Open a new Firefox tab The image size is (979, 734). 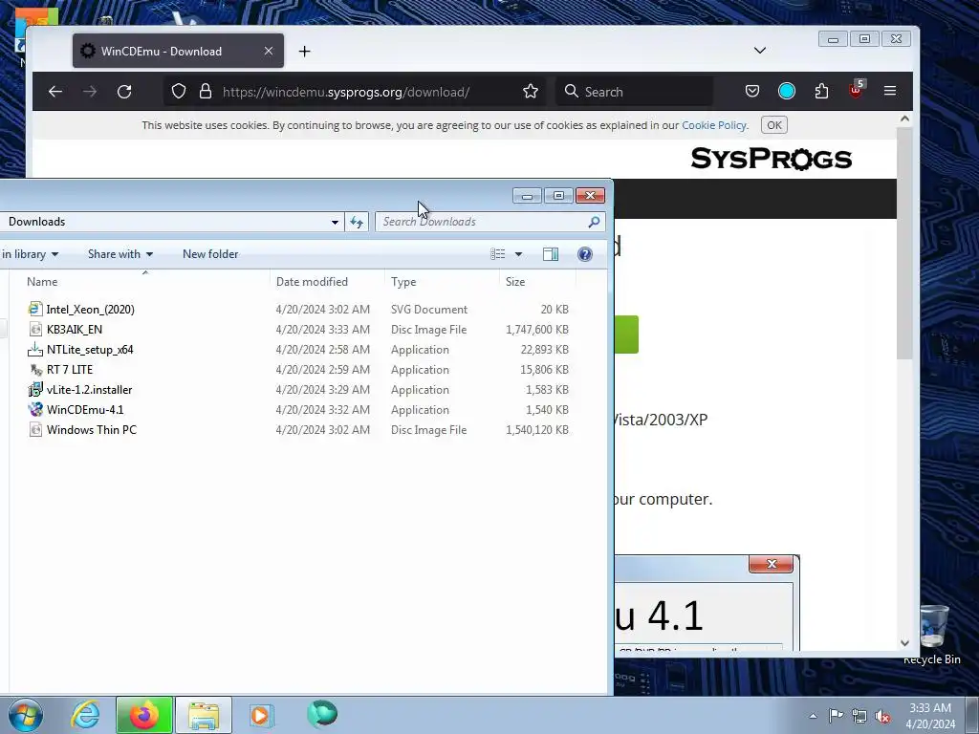pos(304,52)
